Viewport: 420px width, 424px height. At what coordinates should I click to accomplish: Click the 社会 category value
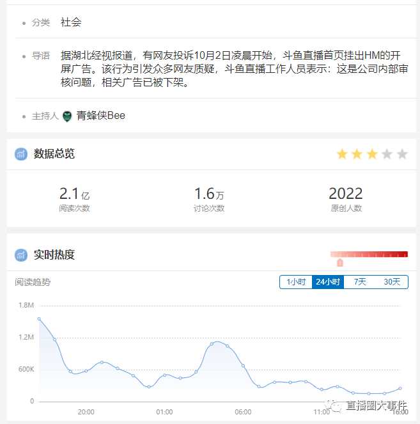[x=71, y=22]
